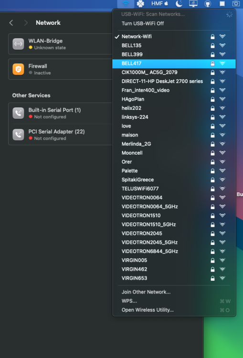243x358 pixels.
Task: Select the DIRECT-11-HP DeskJet 2700 series network
Action: coord(174,81)
